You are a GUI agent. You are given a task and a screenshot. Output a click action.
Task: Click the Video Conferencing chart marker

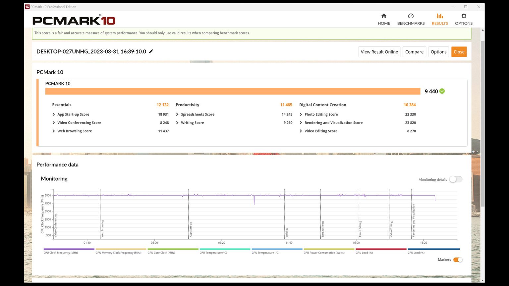[56, 225]
